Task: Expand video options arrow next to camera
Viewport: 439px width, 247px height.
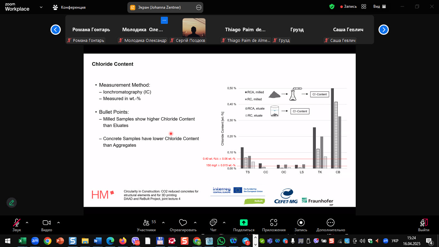Action: point(59,223)
